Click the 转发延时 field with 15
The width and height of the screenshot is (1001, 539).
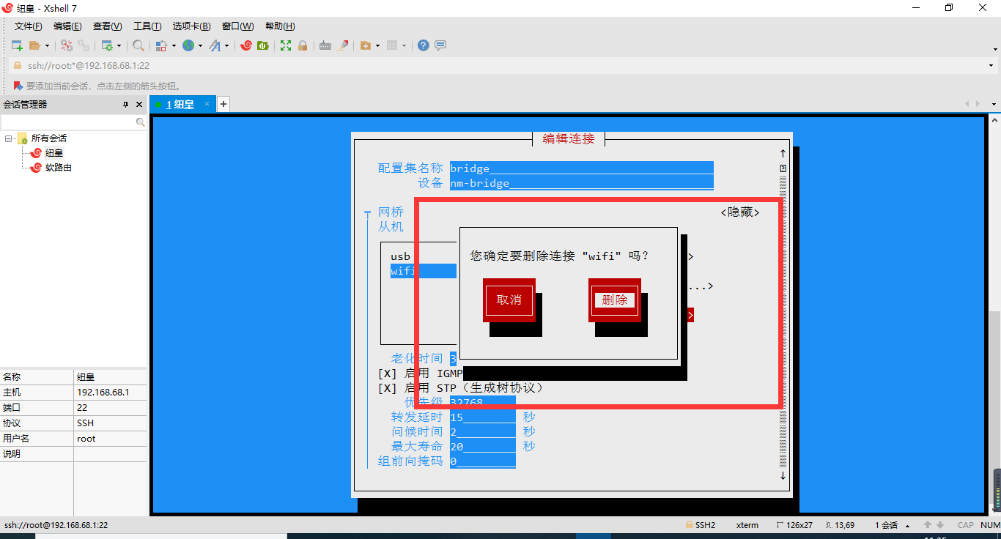[483, 417]
